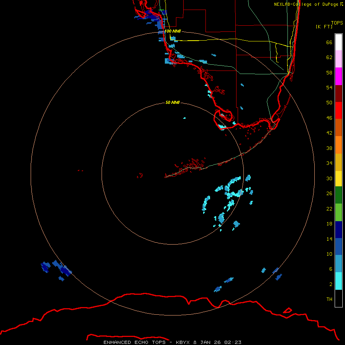The image size is (345, 345).
Task: Click the legend value '50'
Action: click(x=329, y=102)
